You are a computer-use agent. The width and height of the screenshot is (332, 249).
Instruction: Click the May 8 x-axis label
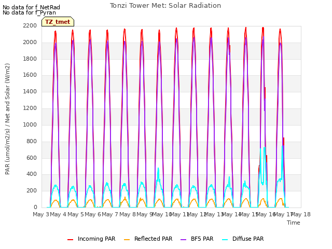pos(128,214)
